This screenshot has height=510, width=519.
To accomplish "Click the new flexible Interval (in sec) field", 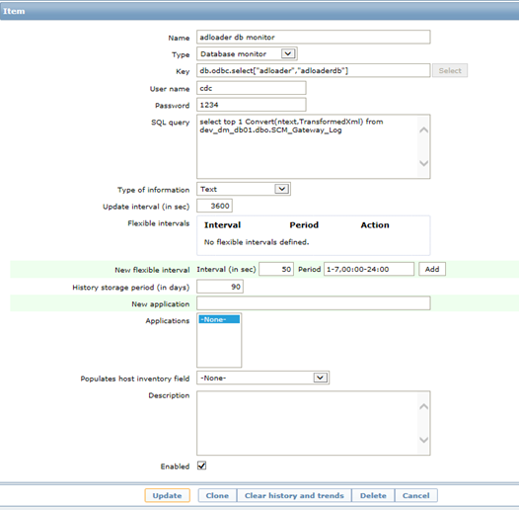I will [x=276, y=269].
